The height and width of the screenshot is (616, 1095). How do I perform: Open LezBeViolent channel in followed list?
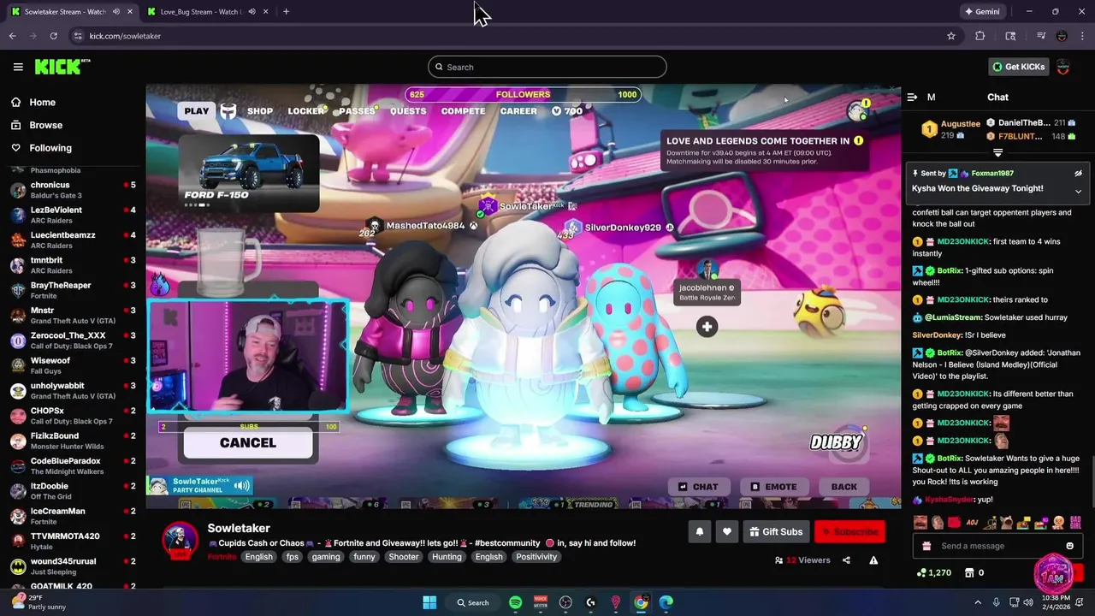(x=73, y=215)
